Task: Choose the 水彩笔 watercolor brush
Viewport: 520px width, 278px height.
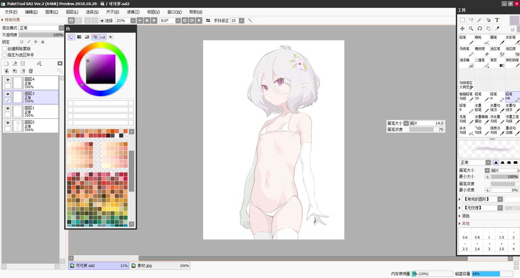Action: (x=513, y=40)
